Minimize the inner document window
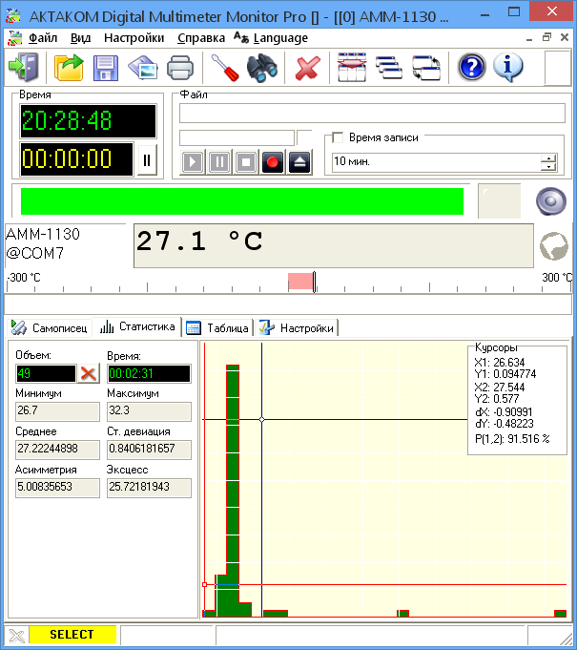 (529, 38)
